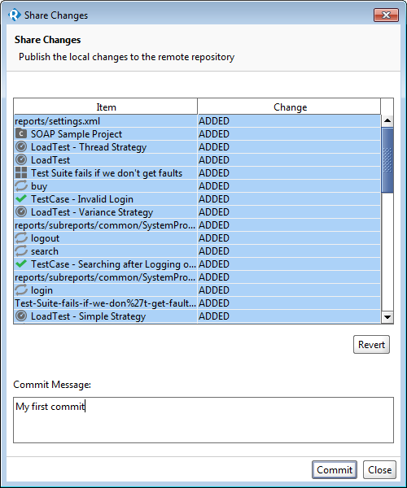This screenshot has height=488, width=407.
Task: Click the grid icon for Test Suite fails row
Action: [x=21, y=172]
